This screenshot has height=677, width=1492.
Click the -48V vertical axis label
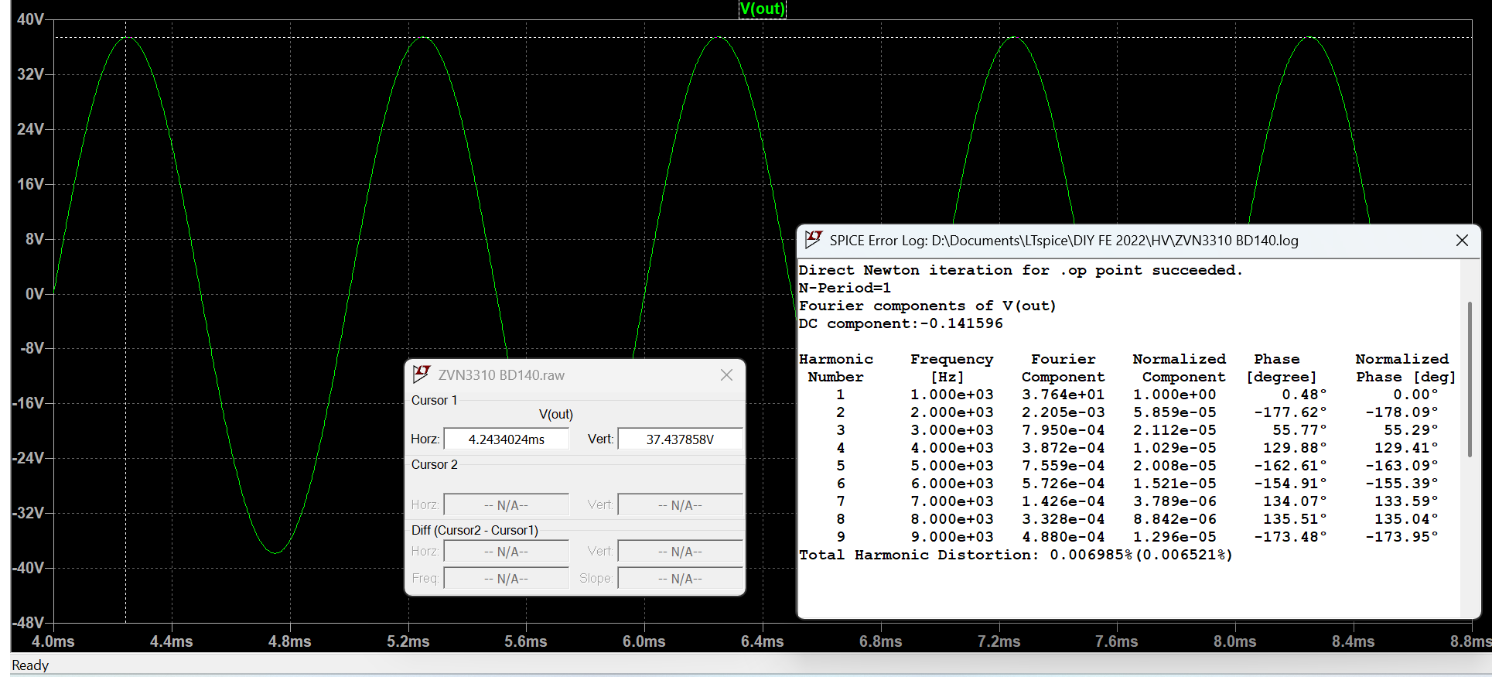pyautogui.click(x=29, y=623)
